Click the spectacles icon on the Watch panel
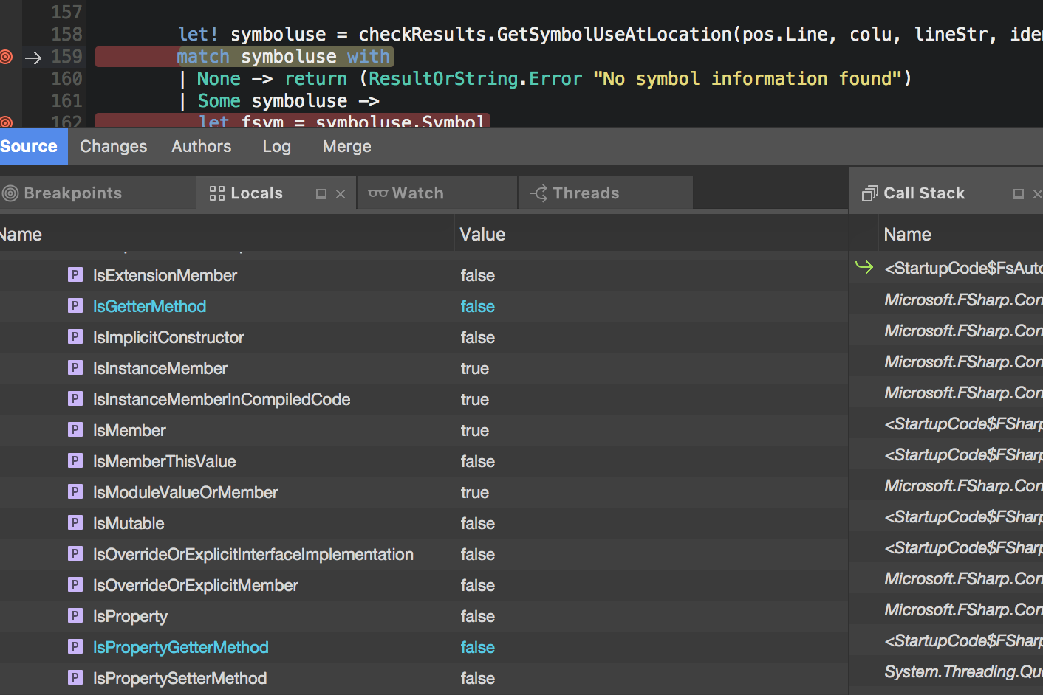 pyautogui.click(x=379, y=193)
